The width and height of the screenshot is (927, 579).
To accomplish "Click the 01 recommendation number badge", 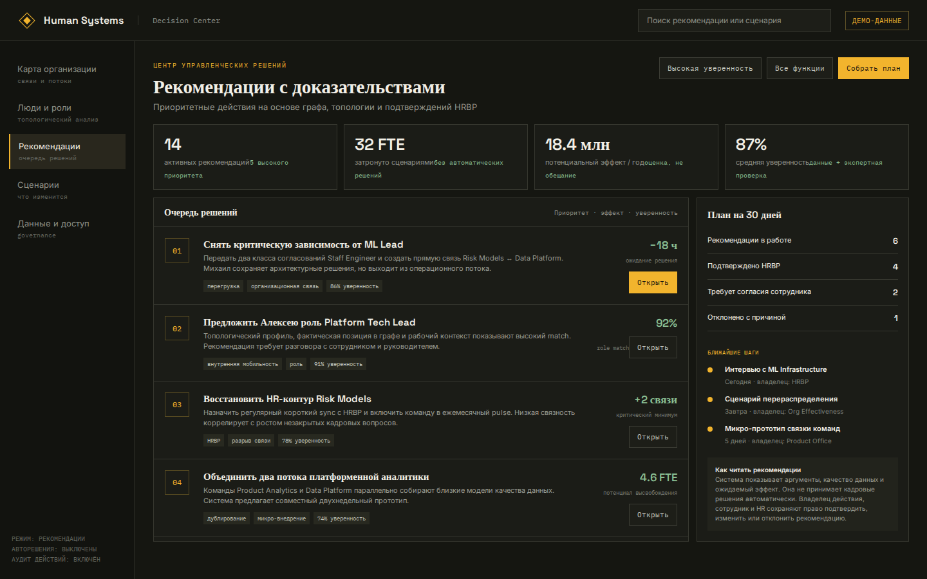I will (177, 251).
